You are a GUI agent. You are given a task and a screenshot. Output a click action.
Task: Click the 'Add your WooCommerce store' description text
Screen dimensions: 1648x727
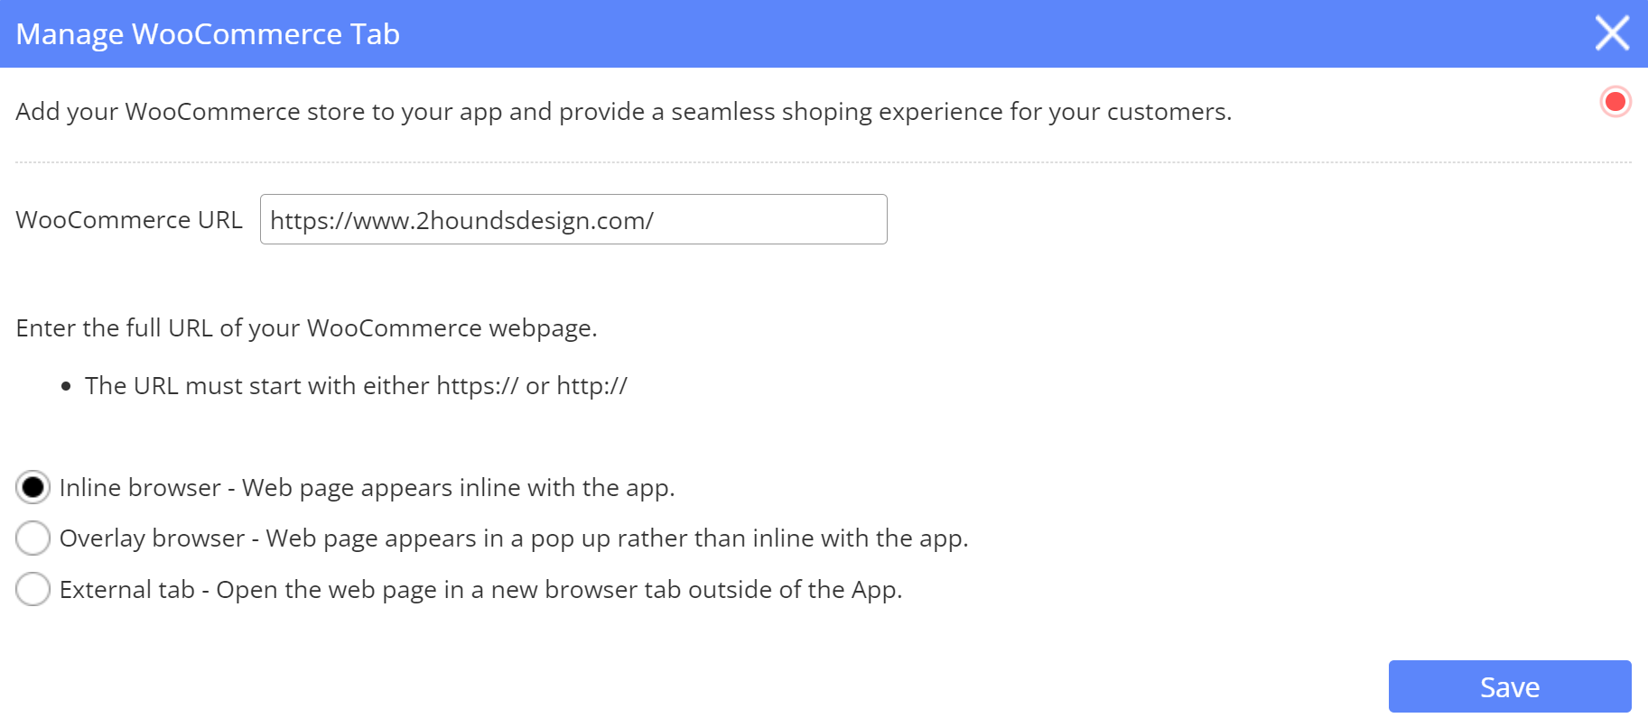click(x=623, y=112)
